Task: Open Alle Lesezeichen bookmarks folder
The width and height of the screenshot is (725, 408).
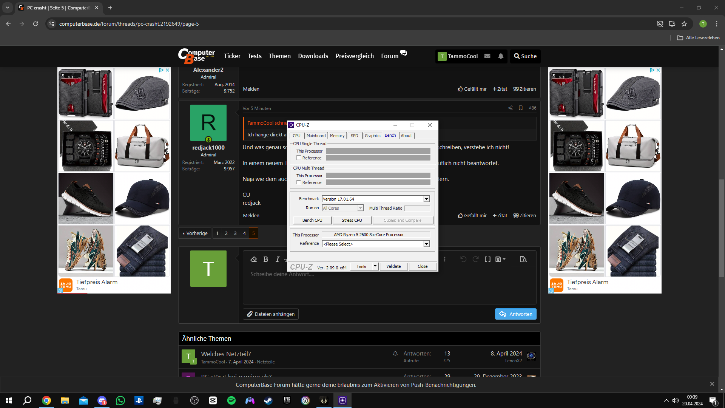Action: 698,38
